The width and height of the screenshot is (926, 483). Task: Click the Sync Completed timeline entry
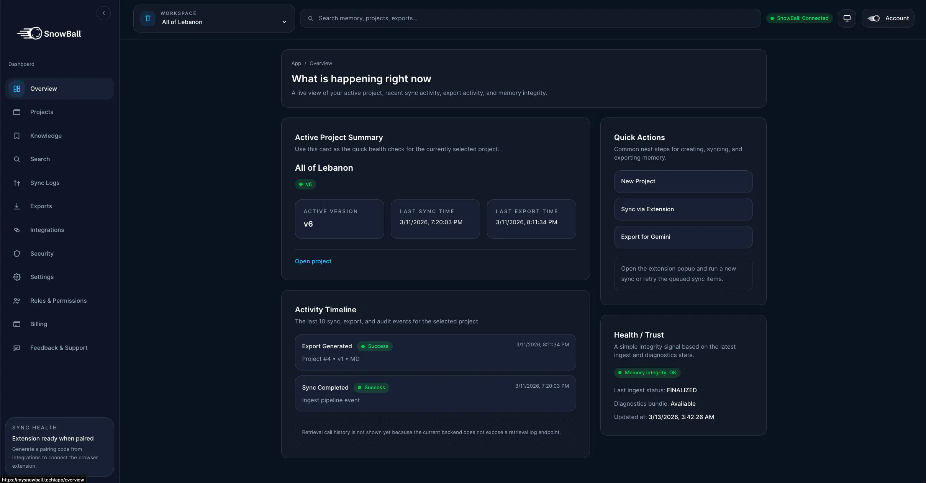tap(435, 393)
